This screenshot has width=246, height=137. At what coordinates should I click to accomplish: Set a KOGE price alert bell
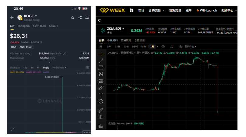(x=87, y=18)
